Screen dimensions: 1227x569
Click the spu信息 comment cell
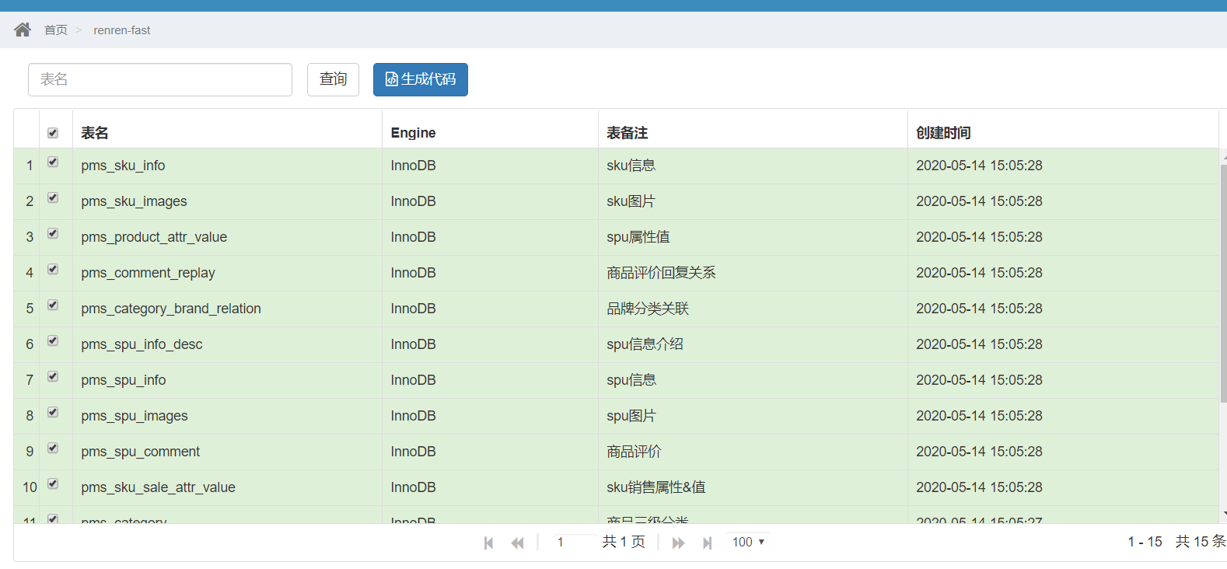(x=753, y=380)
